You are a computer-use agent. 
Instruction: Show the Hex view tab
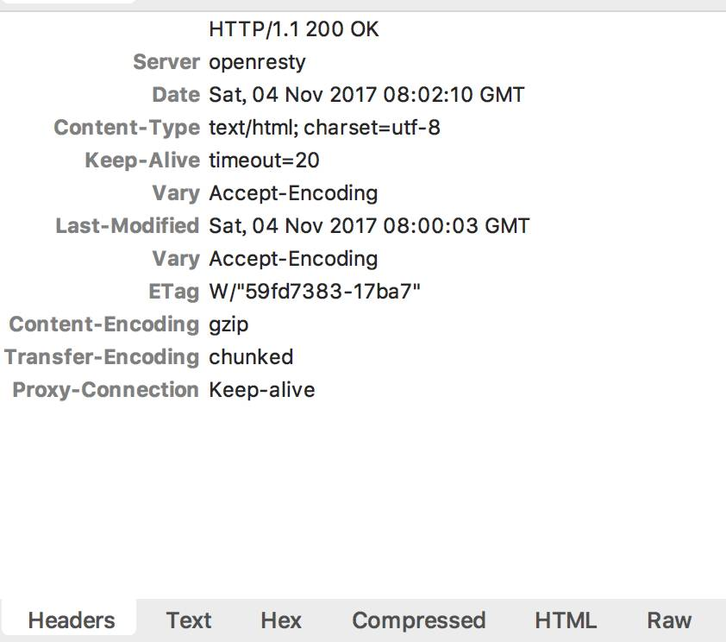281,620
